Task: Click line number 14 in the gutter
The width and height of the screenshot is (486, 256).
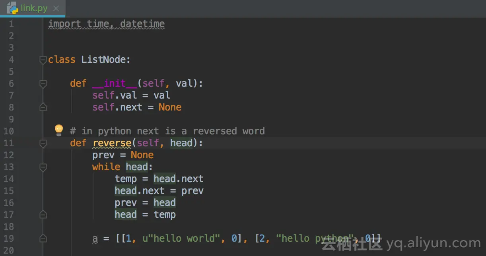Action: click(x=9, y=179)
